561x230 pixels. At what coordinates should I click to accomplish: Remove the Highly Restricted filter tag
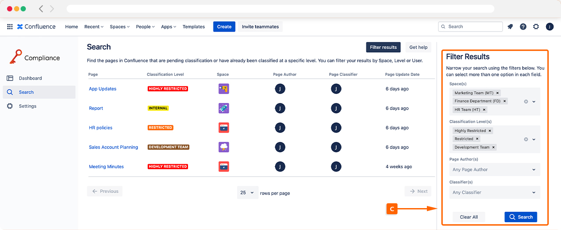pyautogui.click(x=490, y=131)
